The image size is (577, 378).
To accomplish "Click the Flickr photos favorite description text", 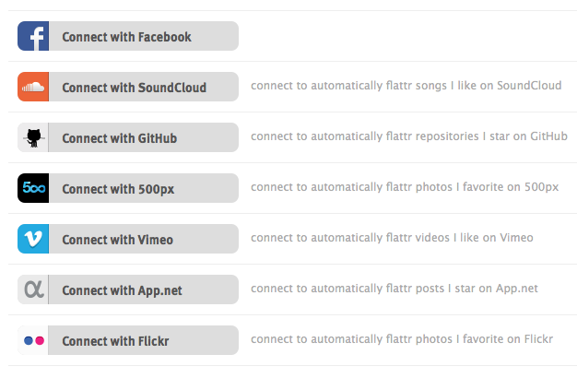I will coord(401,339).
